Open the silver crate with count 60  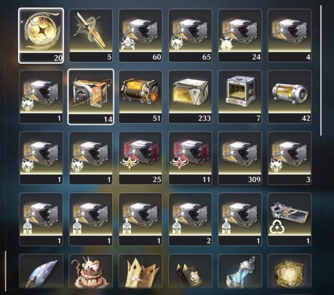(140, 36)
